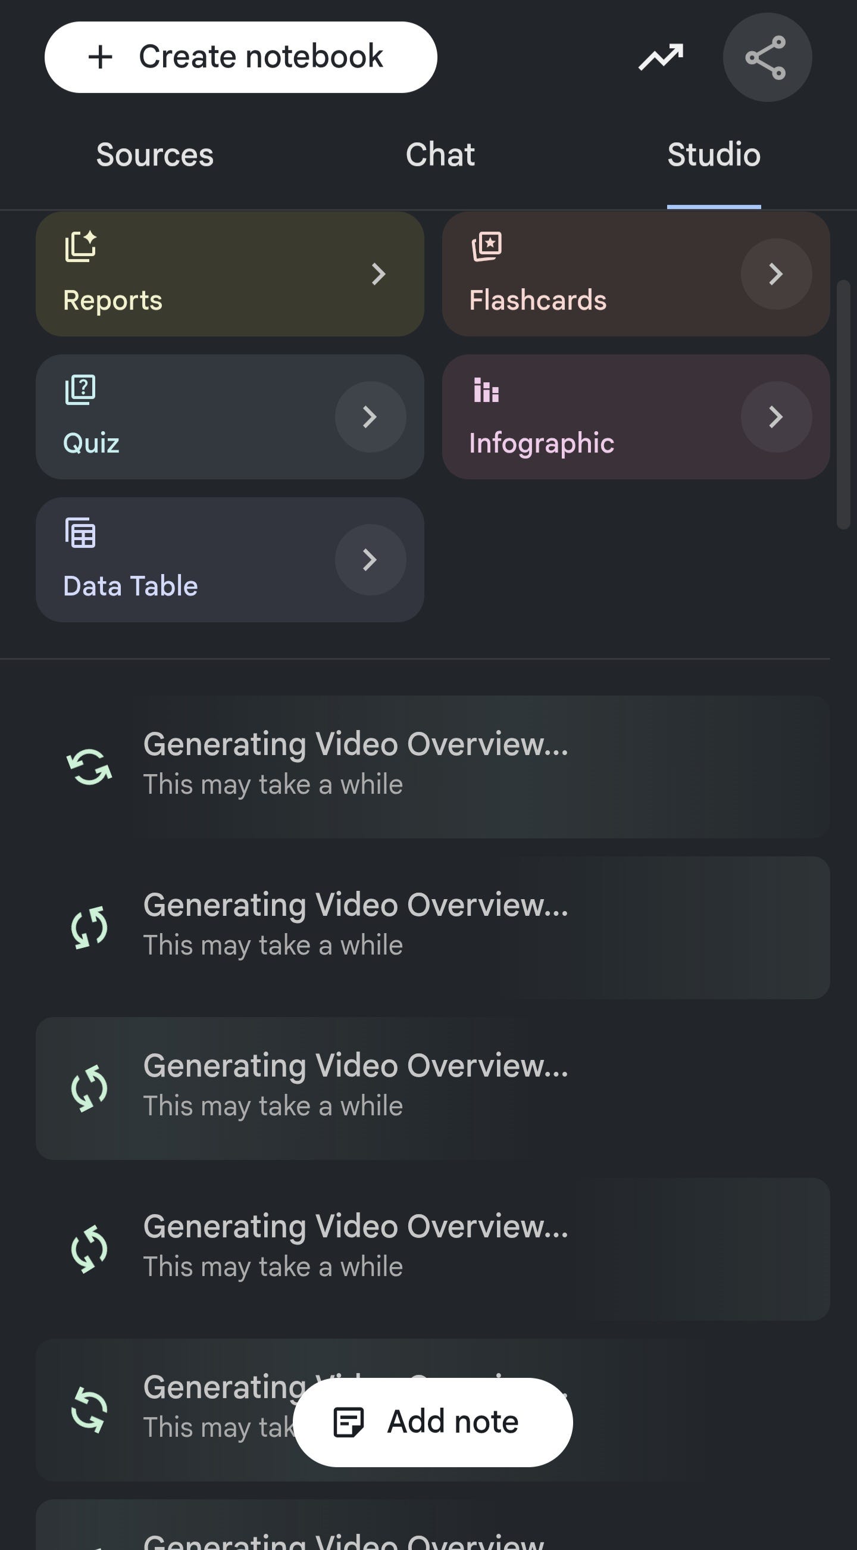857x1550 pixels.
Task: Switch to the Sources tab
Action: click(155, 155)
